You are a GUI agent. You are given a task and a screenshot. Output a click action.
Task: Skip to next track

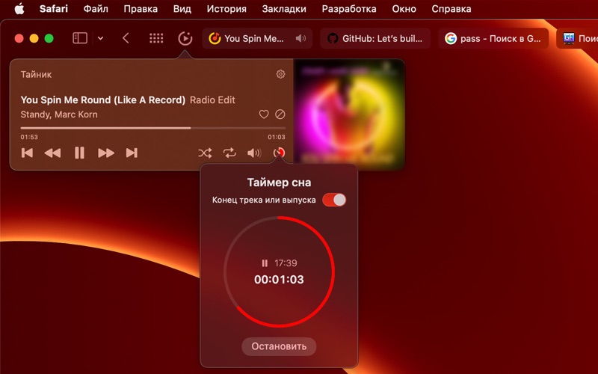point(132,153)
